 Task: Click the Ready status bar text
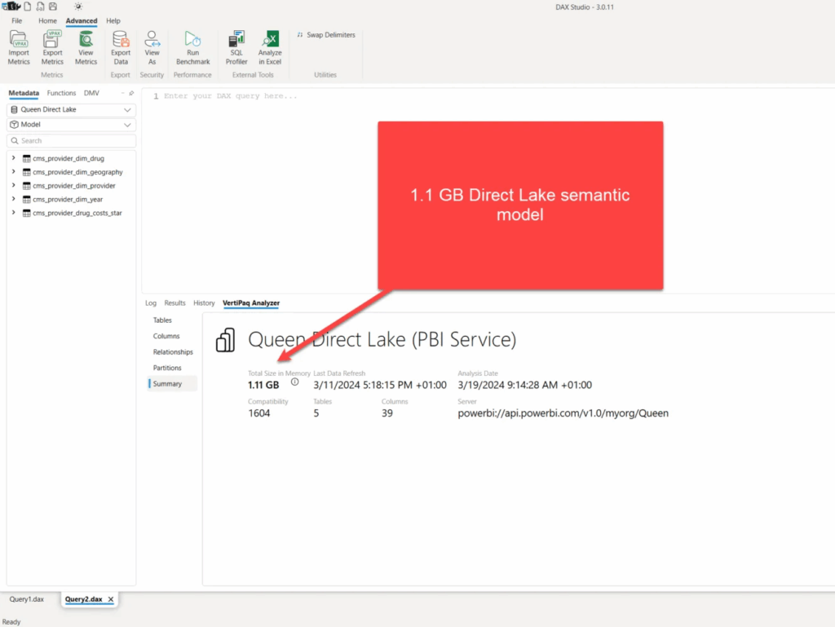11,621
